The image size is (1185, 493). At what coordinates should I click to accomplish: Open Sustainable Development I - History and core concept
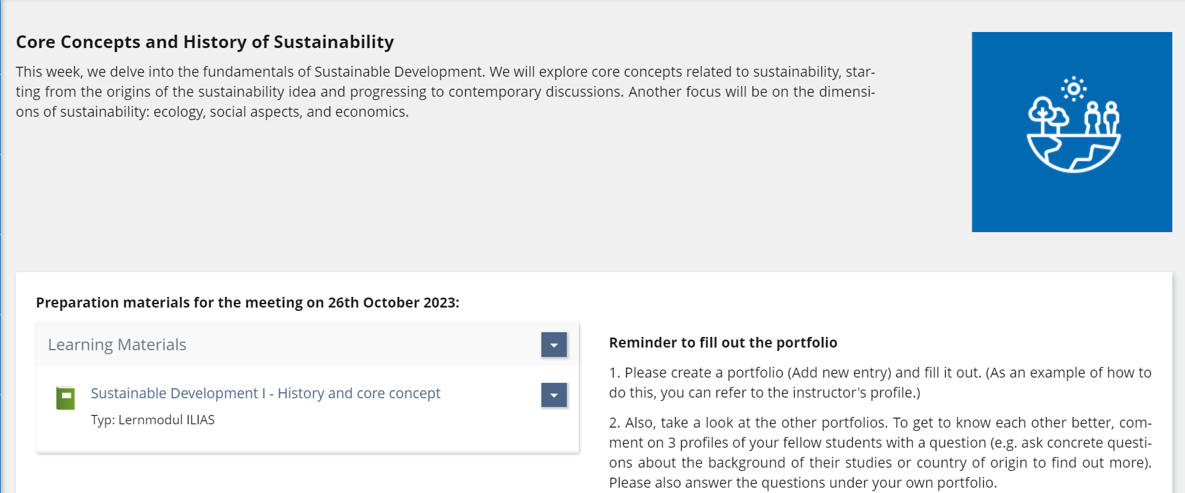[265, 394]
